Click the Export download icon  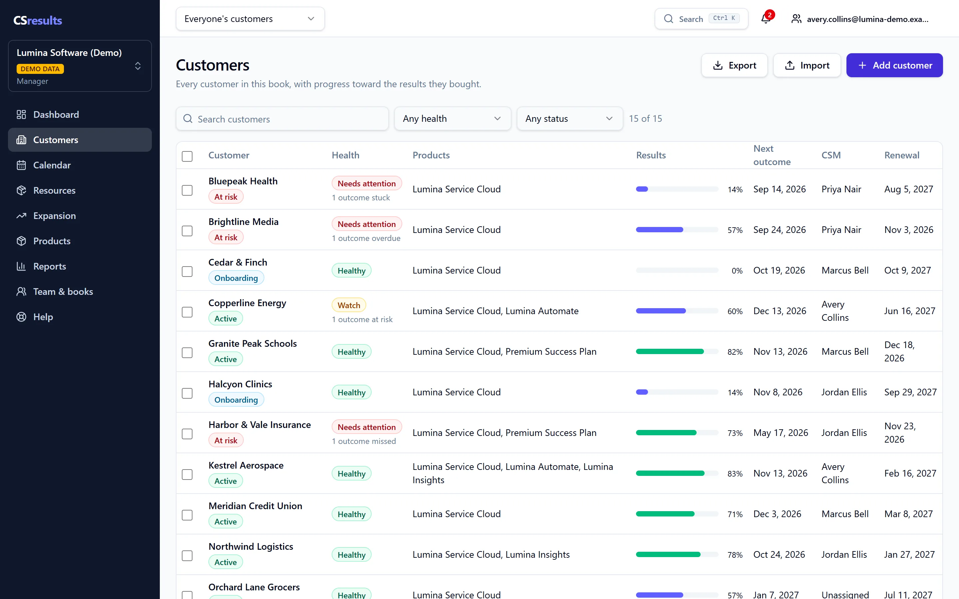[x=718, y=65]
